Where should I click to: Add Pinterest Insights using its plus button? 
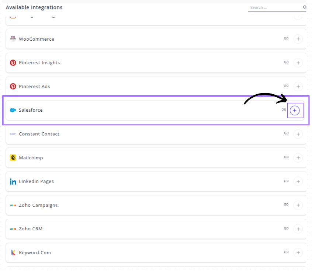tap(298, 63)
